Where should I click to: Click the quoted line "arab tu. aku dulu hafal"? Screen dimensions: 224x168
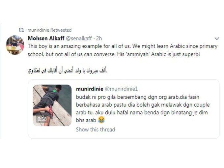pos(142,112)
